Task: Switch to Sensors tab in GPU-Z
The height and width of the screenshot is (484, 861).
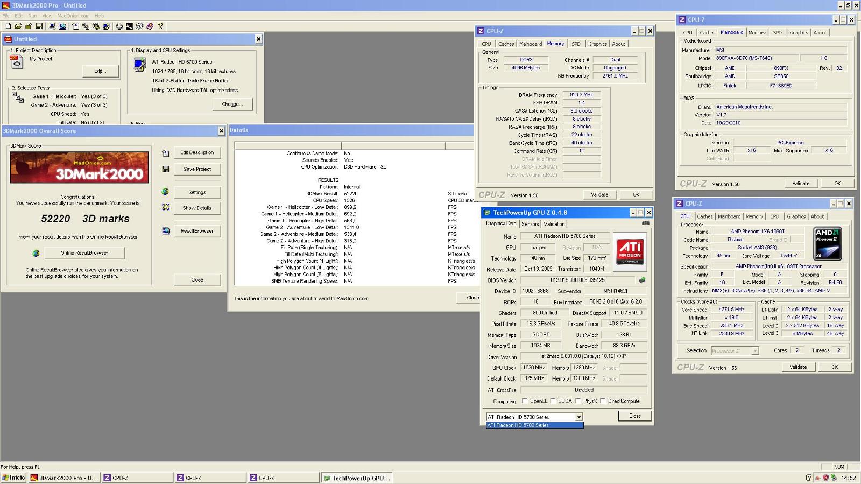Action: [530, 224]
